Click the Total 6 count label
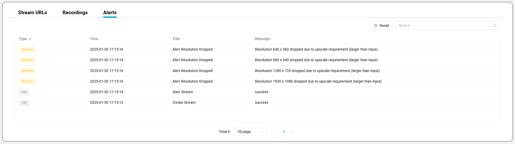 coord(224,132)
